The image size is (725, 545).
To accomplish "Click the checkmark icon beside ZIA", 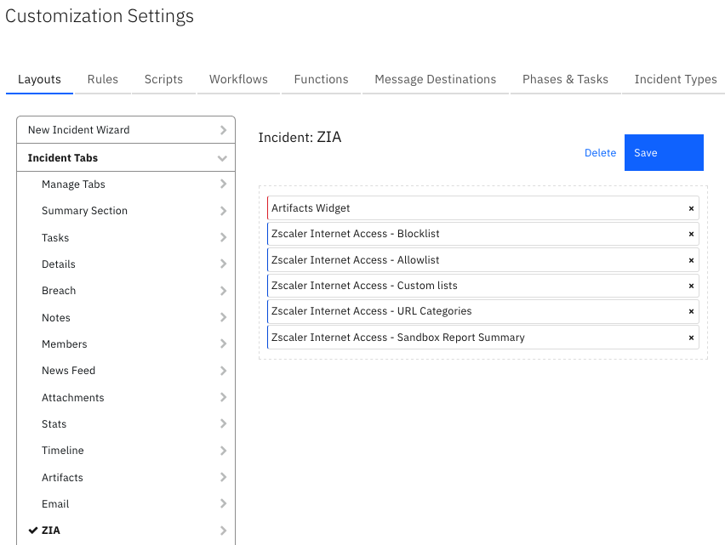I will coord(33,531).
